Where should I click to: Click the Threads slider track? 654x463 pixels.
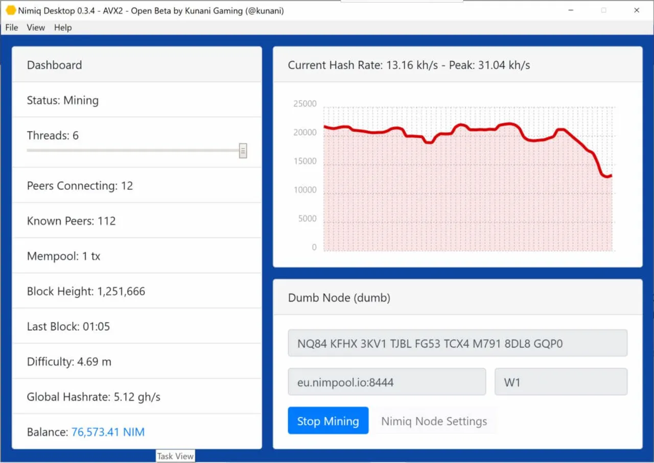(x=133, y=151)
